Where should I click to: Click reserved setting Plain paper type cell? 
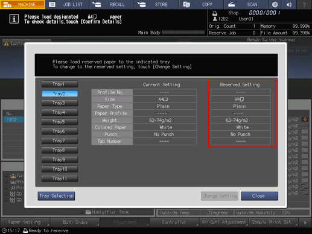(x=240, y=106)
